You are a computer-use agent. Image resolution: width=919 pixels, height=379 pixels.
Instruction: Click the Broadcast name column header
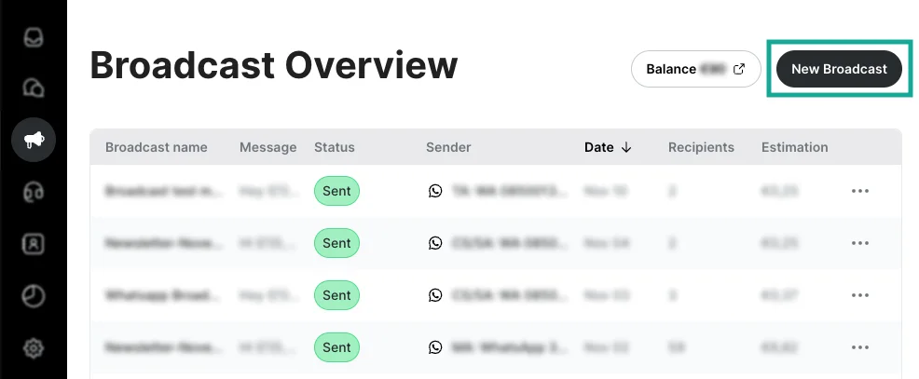click(x=157, y=147)
